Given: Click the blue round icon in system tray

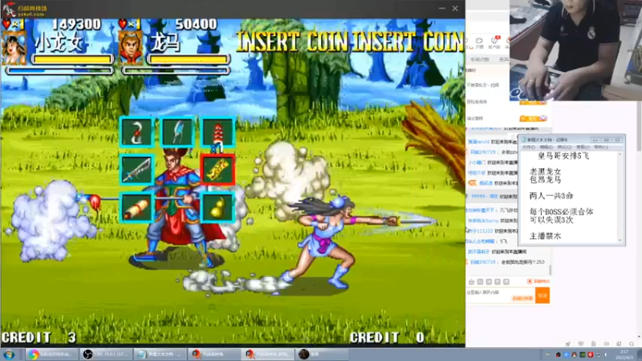Looking at the screenshot, I should (x=567, y=355).
